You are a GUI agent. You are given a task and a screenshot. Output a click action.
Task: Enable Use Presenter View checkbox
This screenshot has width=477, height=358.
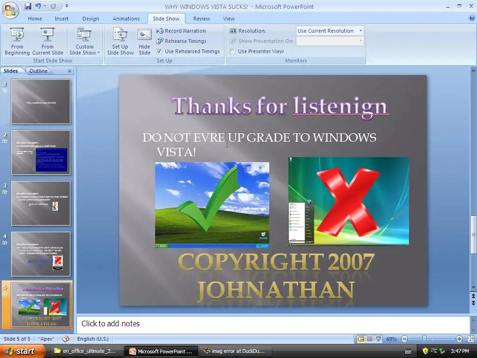click(232, 51)
